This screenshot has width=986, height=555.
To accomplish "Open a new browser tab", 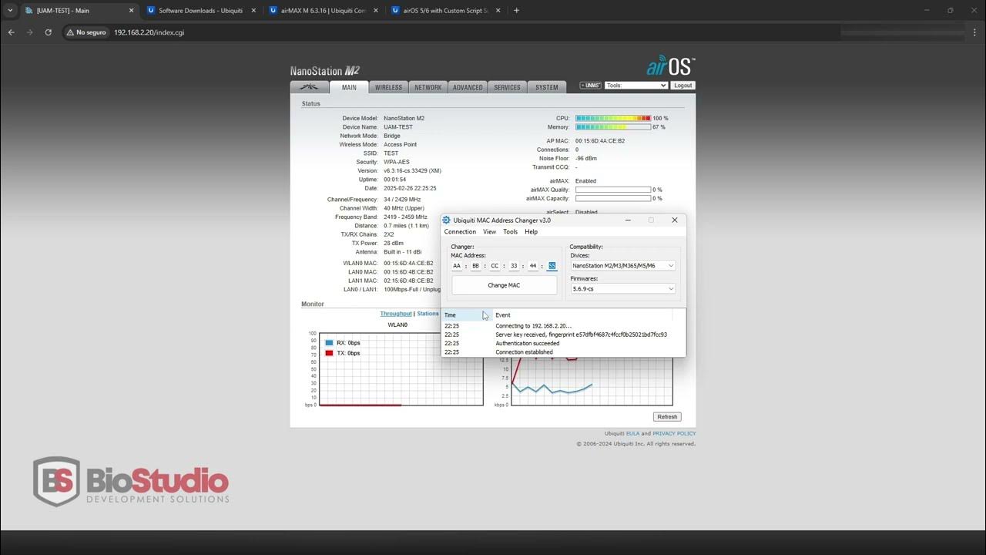I will pos(516,10).
